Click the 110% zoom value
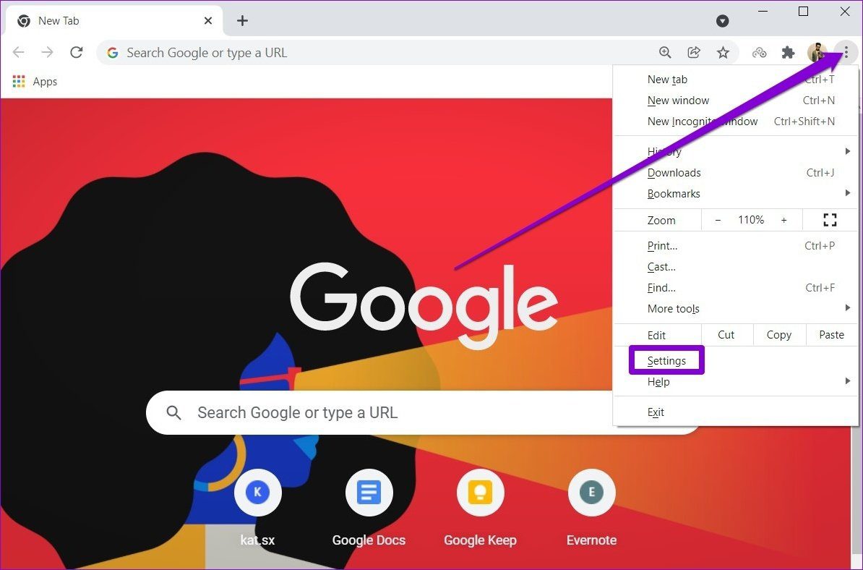 click(751, 220)
